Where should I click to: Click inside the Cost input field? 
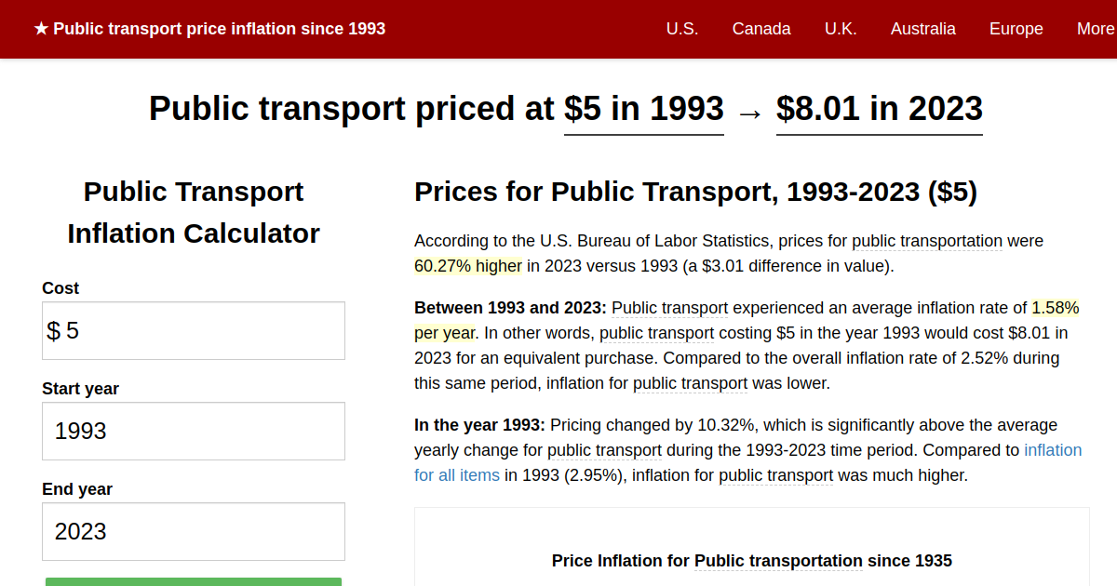pyautogui.click(x=193, y=330)
